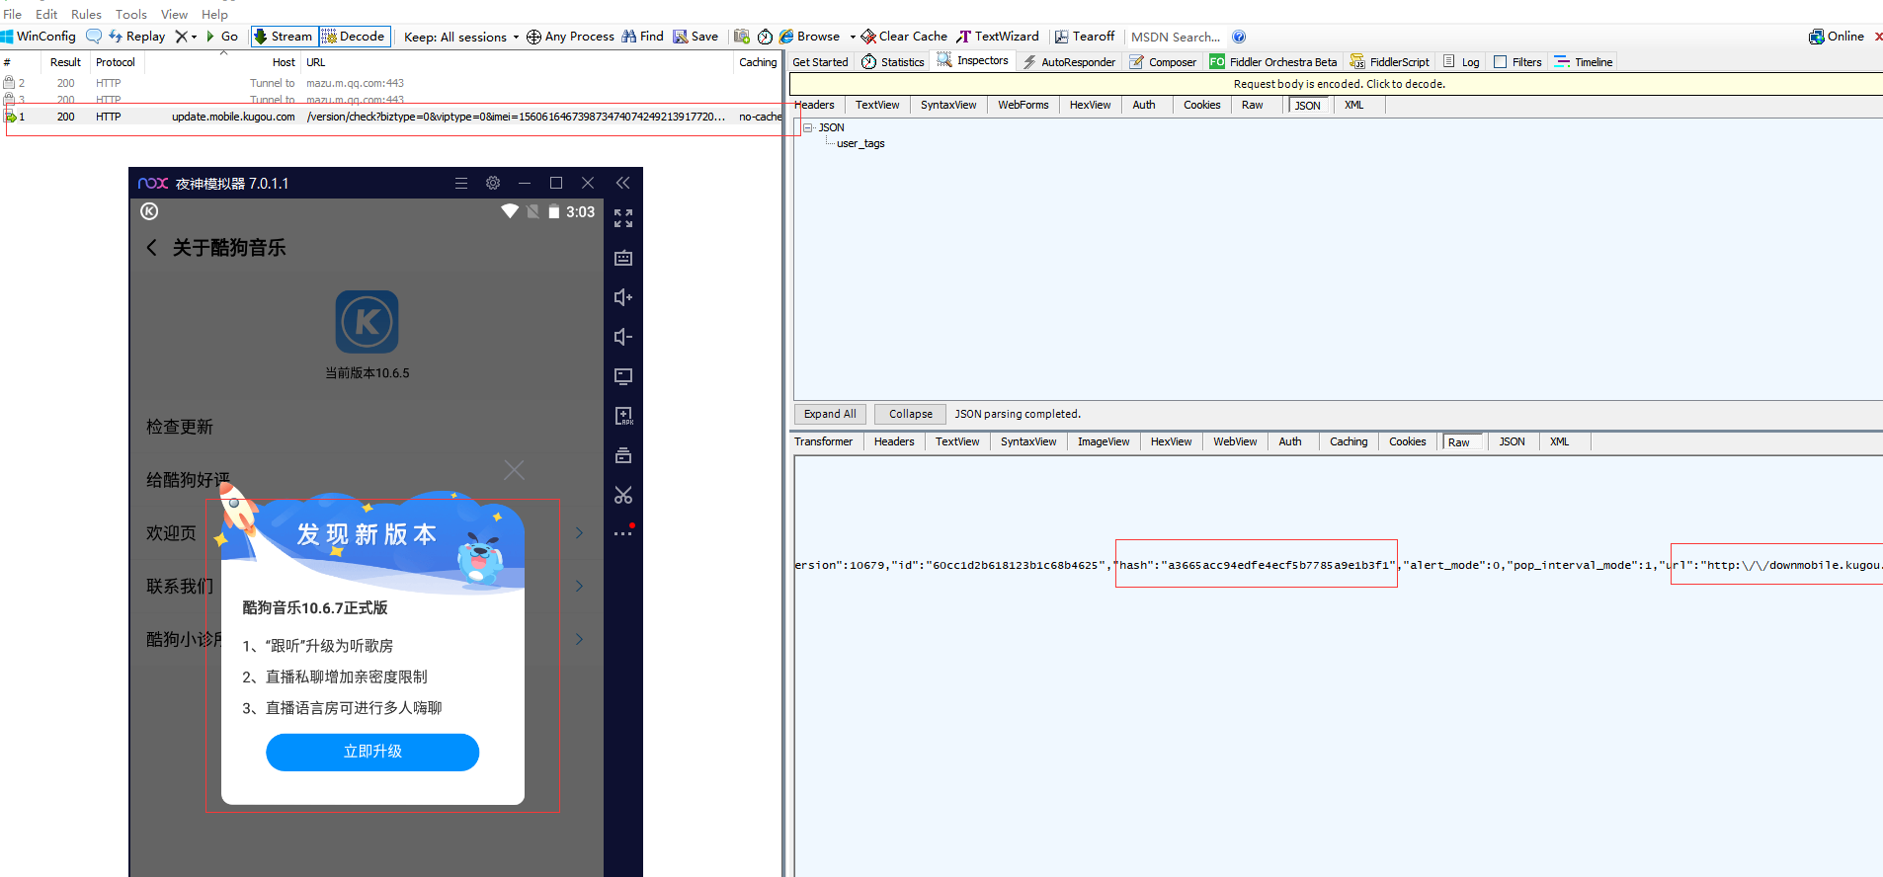Click the comment speech bubble icon
The height and width of the screenshot is (877, 1883).
(94, 37)
